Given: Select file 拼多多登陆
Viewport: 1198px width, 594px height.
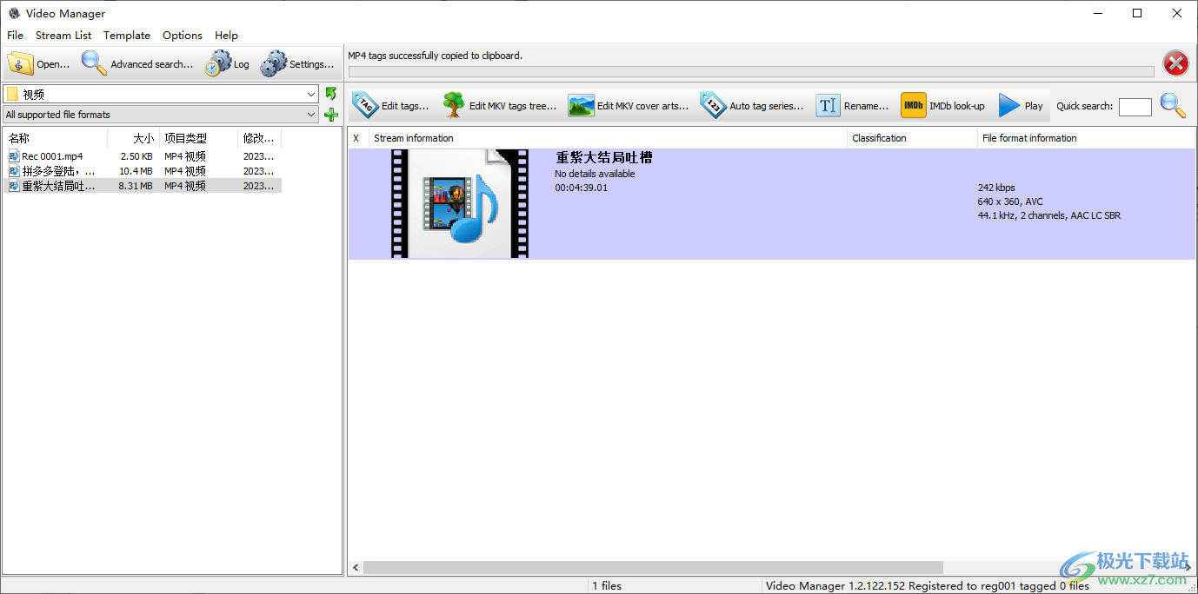Looking at the screenshot, I should tap(58, 171).
